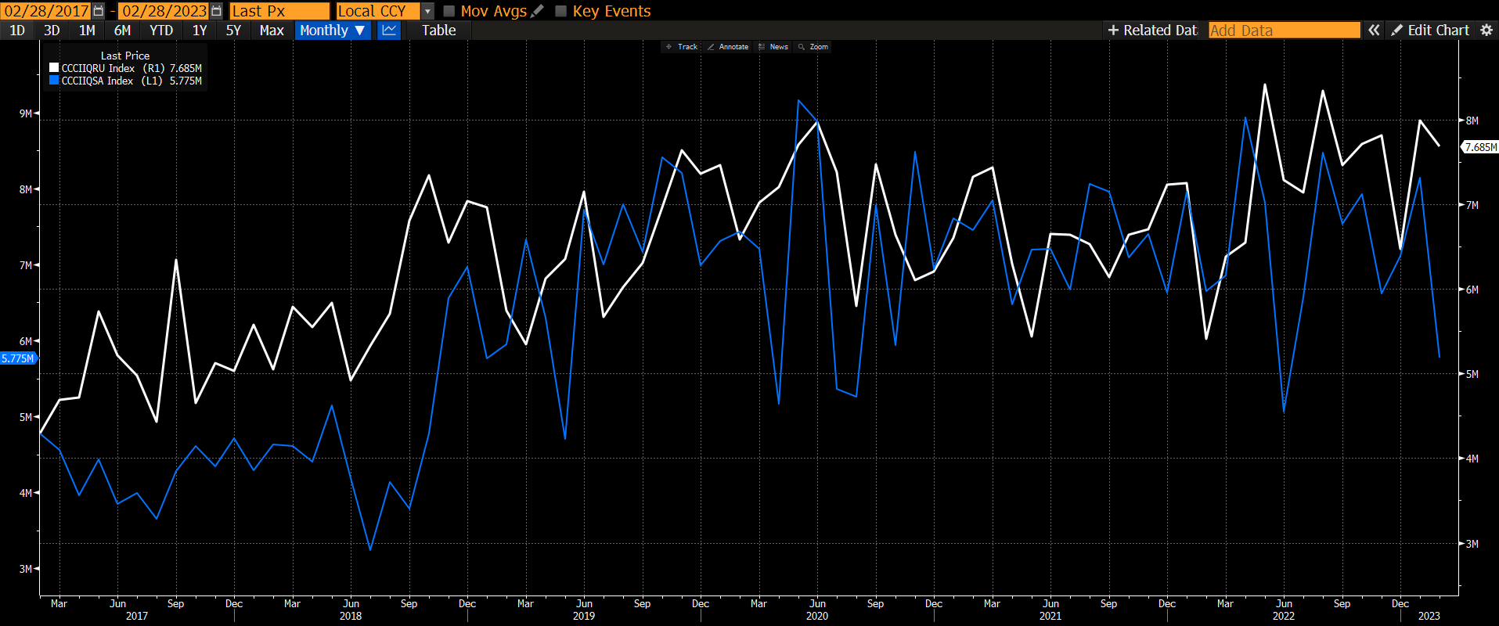
Task: Open chart settings gear icon
Action: tap(1486, 31)
